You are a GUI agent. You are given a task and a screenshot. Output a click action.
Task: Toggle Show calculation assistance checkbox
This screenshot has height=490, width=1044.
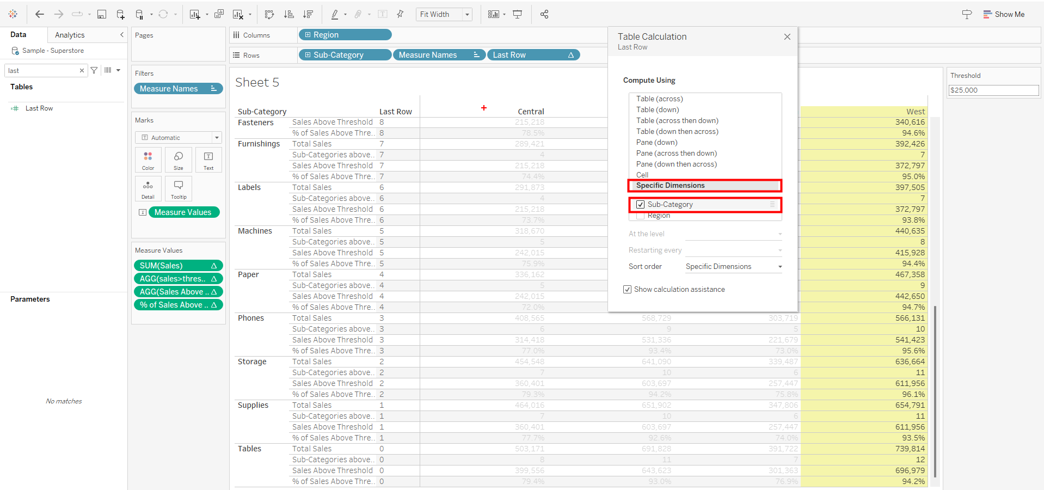coord(628,290)
